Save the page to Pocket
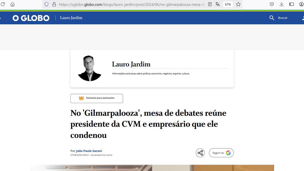Image resolution: width=304 pixels, height=171 pixels. point(272,4)
